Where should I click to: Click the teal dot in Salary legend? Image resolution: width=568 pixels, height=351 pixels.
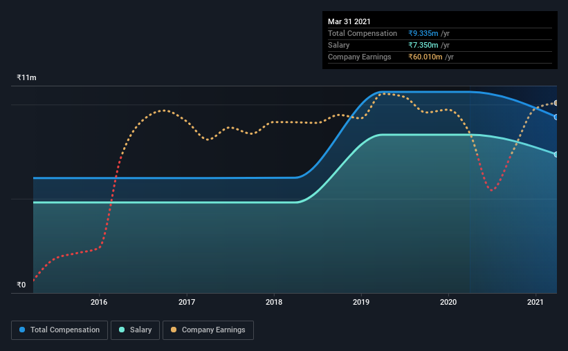(122, 330)
